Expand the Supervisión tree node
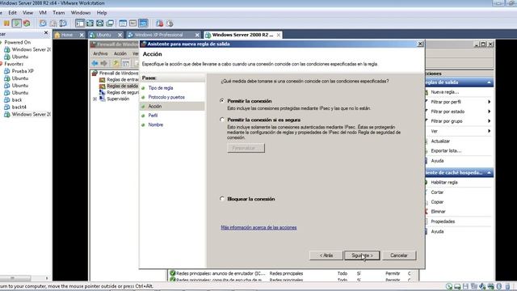 (x=95, y=99)
